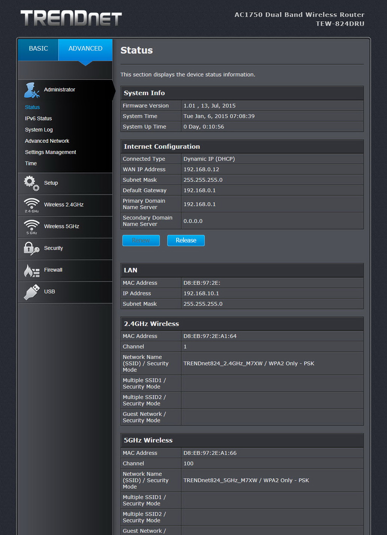387x535 pixels.
Task: Click the USB plug icon
Action: [31, 292]
